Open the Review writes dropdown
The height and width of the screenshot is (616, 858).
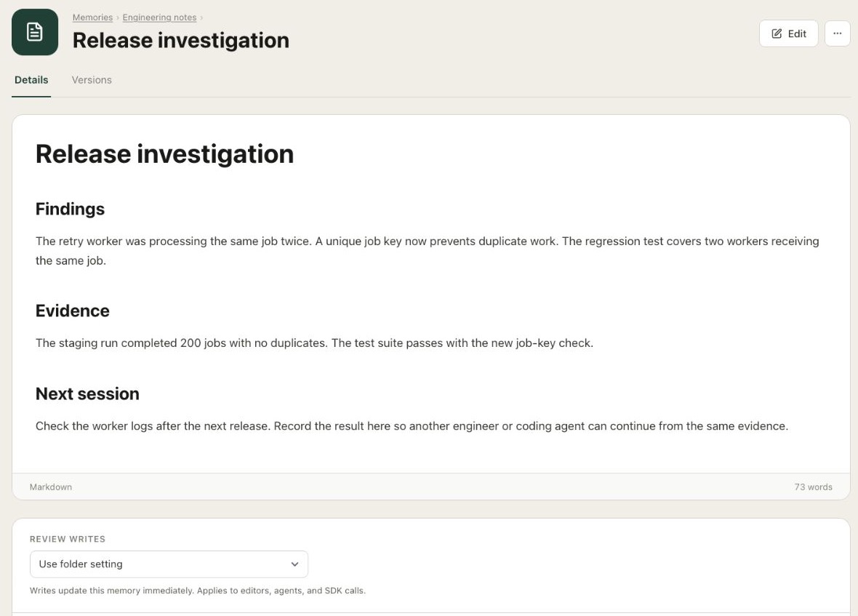(169, 564)
